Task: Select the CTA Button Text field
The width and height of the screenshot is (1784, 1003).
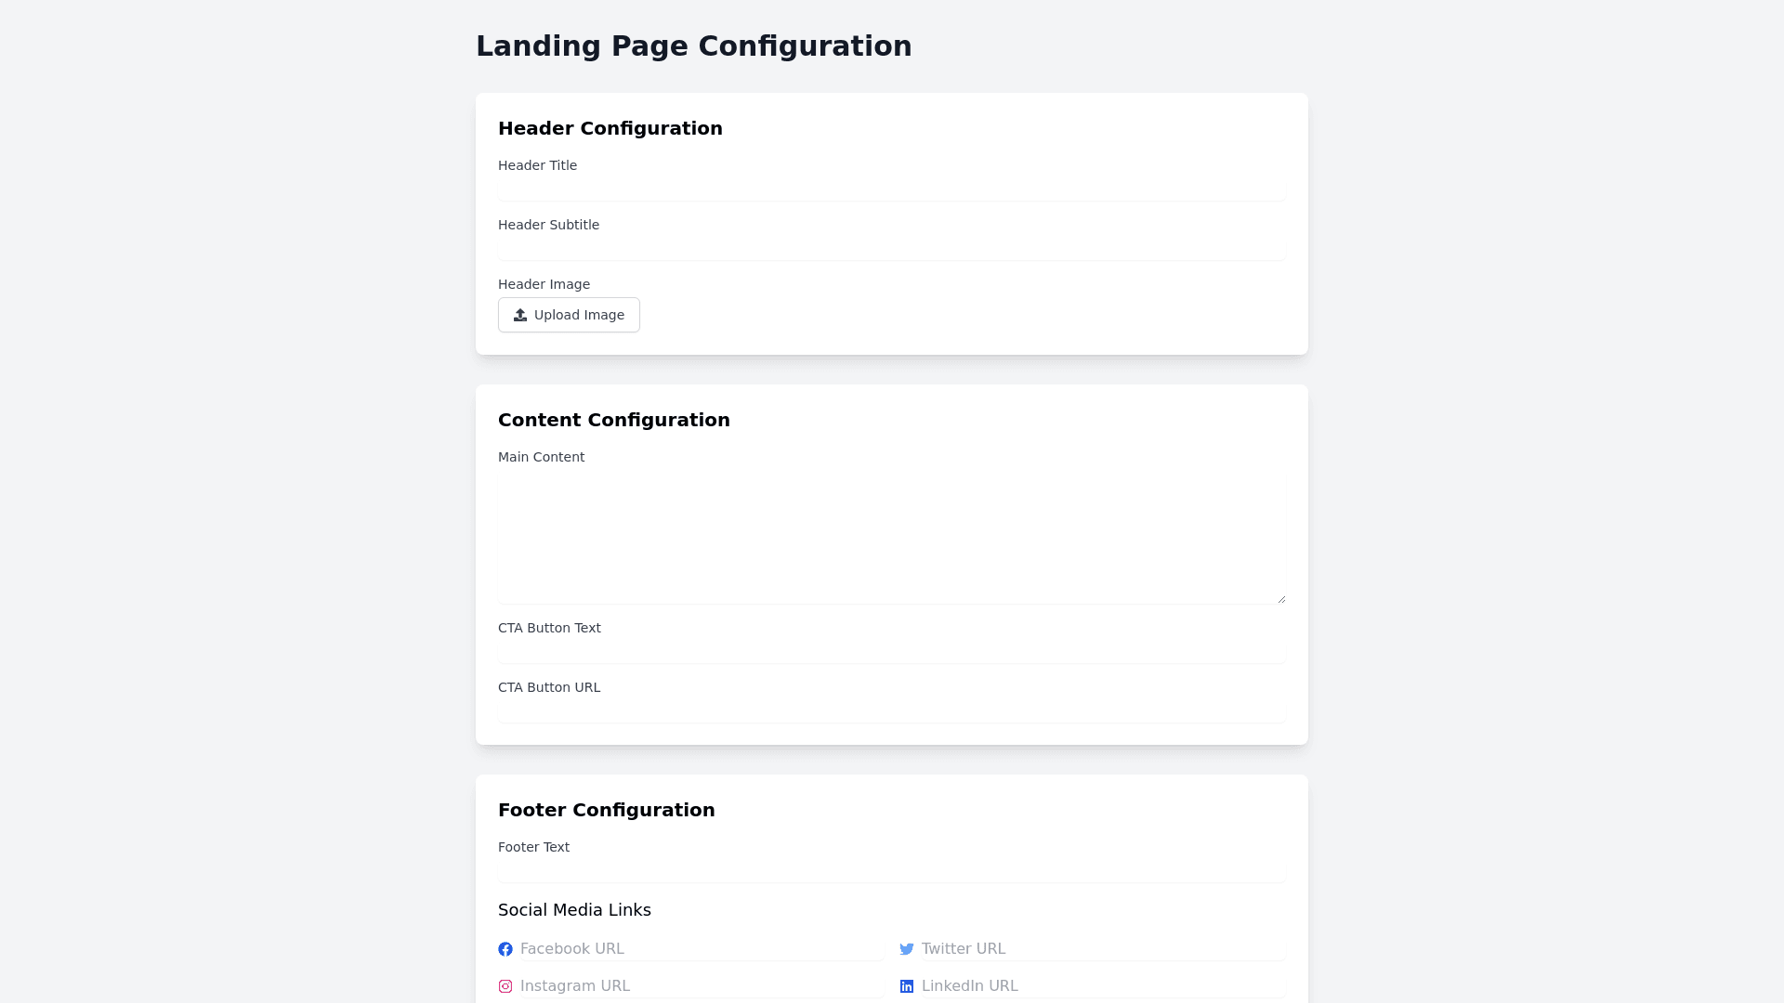Action: pyautogui.click(x=891, y=652)
